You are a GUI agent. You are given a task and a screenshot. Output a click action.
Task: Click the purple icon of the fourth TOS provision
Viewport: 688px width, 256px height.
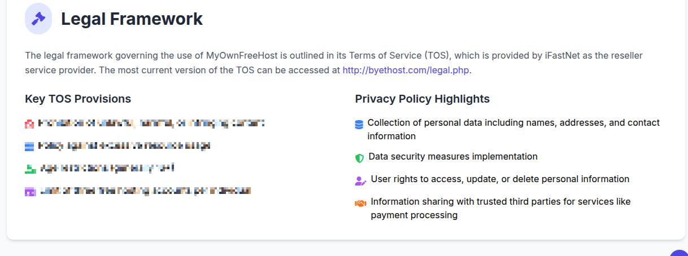click(31, 192)
